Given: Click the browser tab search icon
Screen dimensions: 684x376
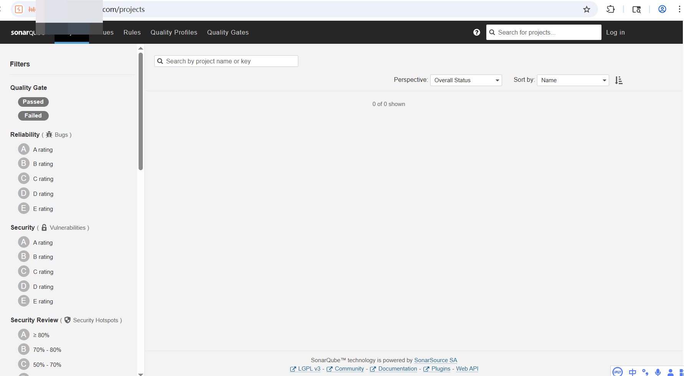Looking at the screenshot, I should [x=636, y=9].
